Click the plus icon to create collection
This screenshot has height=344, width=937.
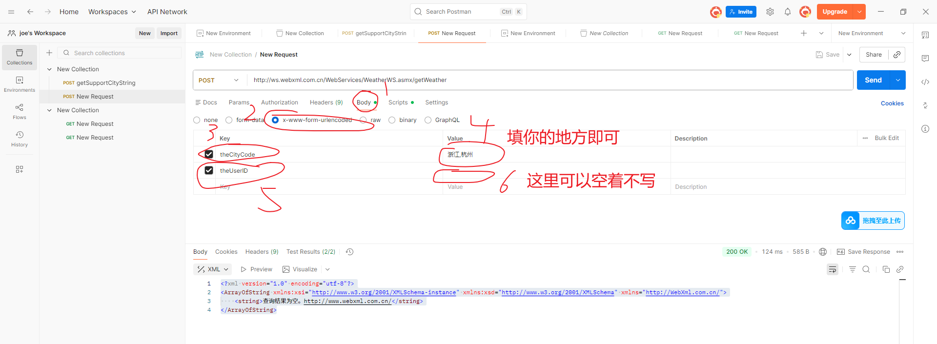click(x=49, y=53)
